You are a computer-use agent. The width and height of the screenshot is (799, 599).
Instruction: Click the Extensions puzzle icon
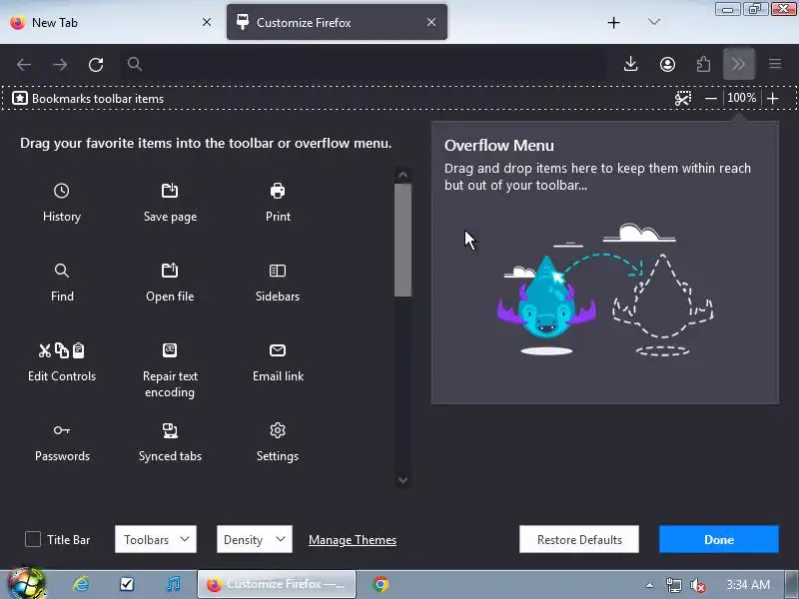[x=704, y=64]
